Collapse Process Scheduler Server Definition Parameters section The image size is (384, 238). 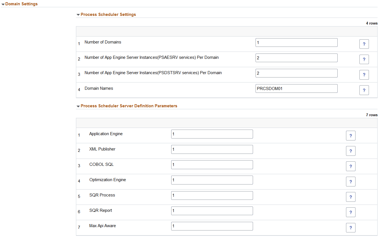click(78, 106)
